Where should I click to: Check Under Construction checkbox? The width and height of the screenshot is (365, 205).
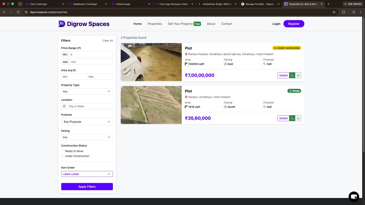(x=63, y=156)
